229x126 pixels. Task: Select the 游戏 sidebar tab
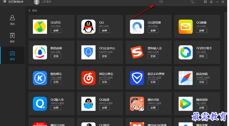pyautogui.click(x=12, y=55)
